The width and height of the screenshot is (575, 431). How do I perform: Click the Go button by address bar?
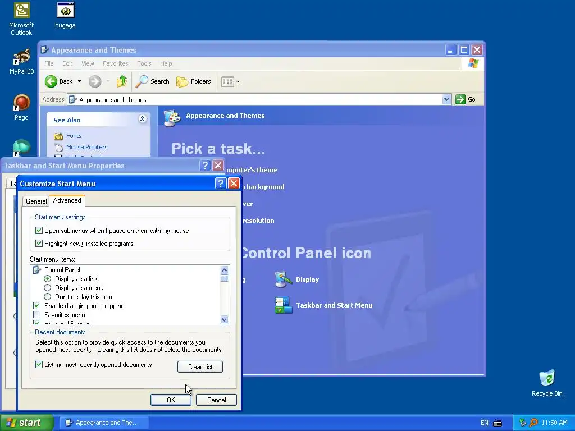466,99
